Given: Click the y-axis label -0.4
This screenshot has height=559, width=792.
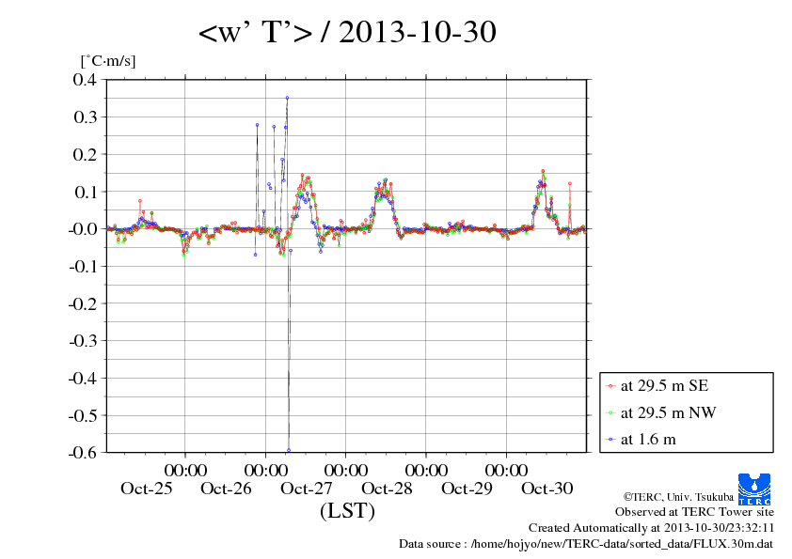Looking at the screenshot, I should [x=83, y=378].
